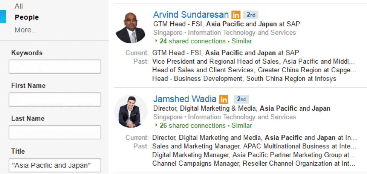367x174 pixels.
Task: Expand the More… search categories
Action: tap(26, 30)
